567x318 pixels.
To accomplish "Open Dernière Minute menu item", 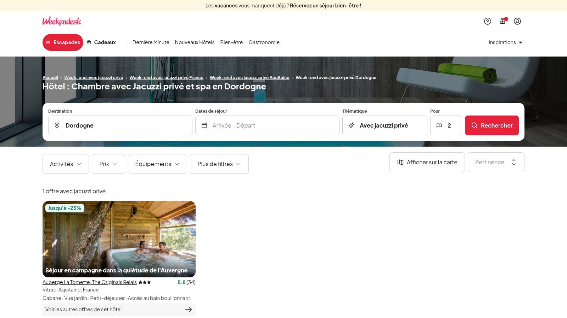I will [x=151, y=42].
